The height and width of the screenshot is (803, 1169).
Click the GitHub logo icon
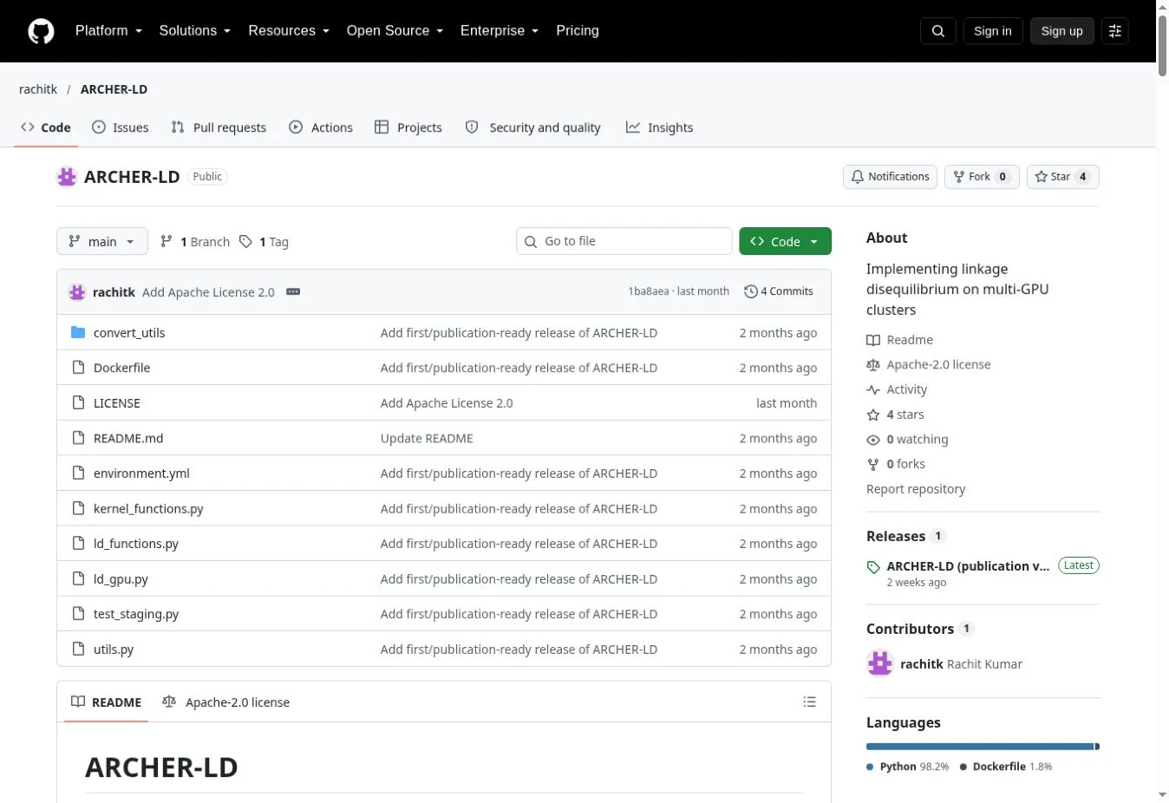[x=41, y=31]
